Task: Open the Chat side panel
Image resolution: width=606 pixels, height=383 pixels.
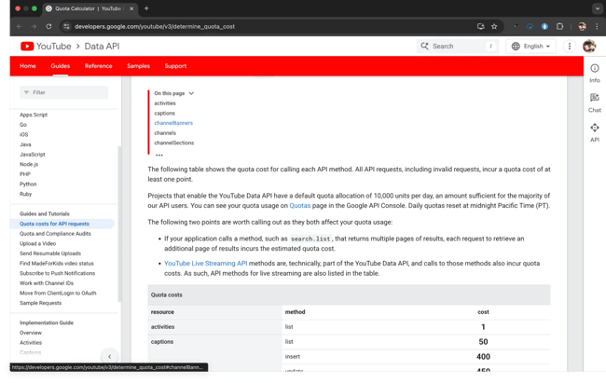Action: coord(594,102)
